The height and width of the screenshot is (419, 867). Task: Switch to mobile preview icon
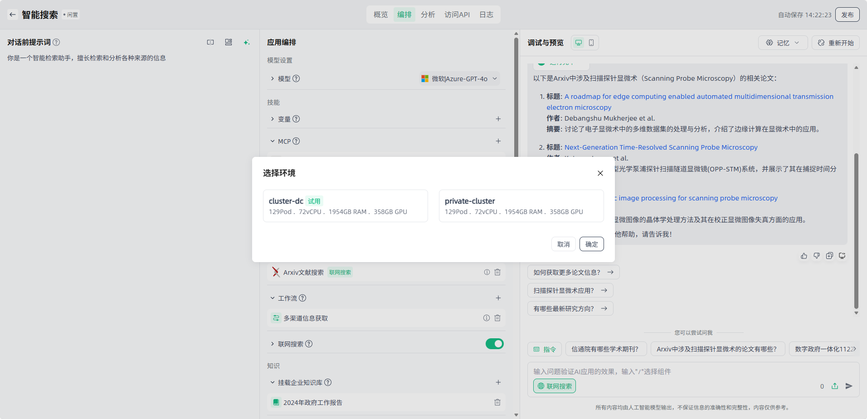pyautogui.click(x=591, y=43)
